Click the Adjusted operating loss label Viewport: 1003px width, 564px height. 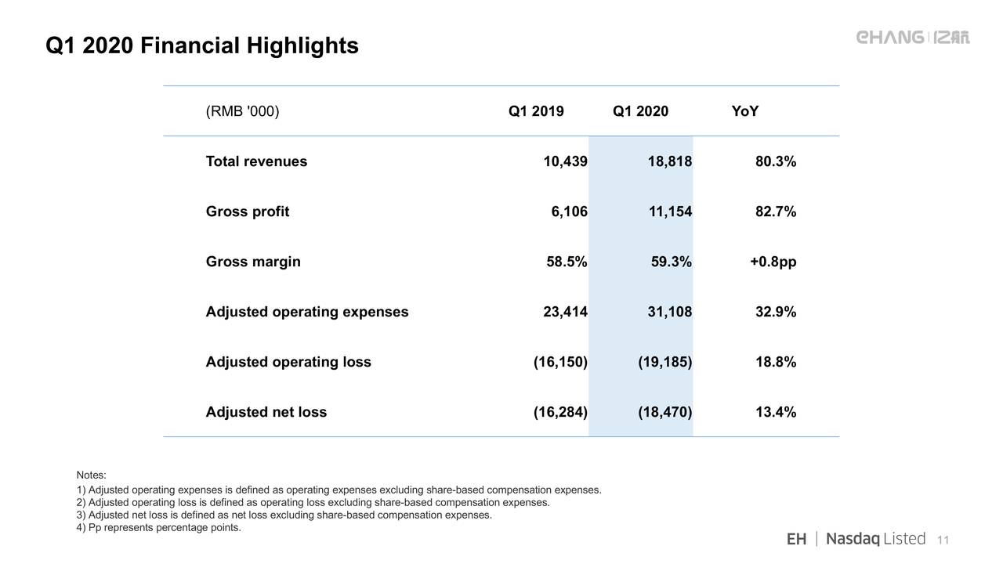point(288,362)
